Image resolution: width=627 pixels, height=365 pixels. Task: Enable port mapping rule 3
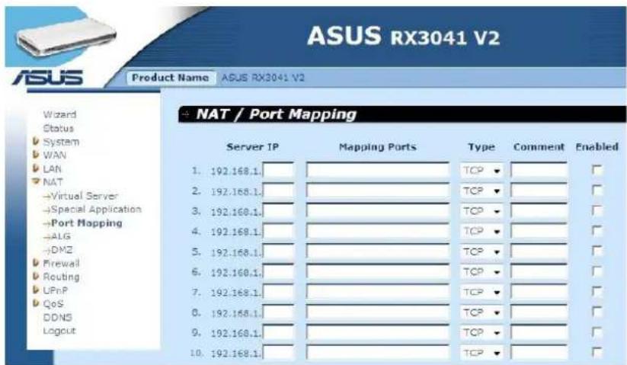click(597, 210)
